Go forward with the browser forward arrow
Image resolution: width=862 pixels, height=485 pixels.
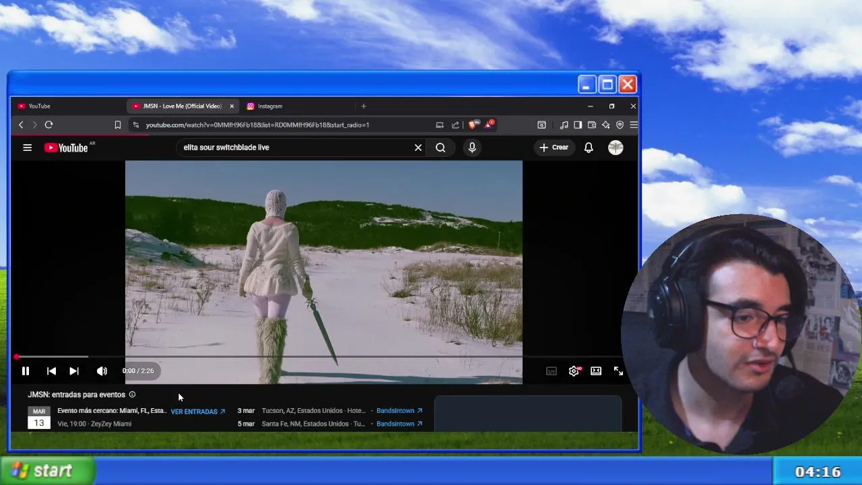(x=35, y=125)
